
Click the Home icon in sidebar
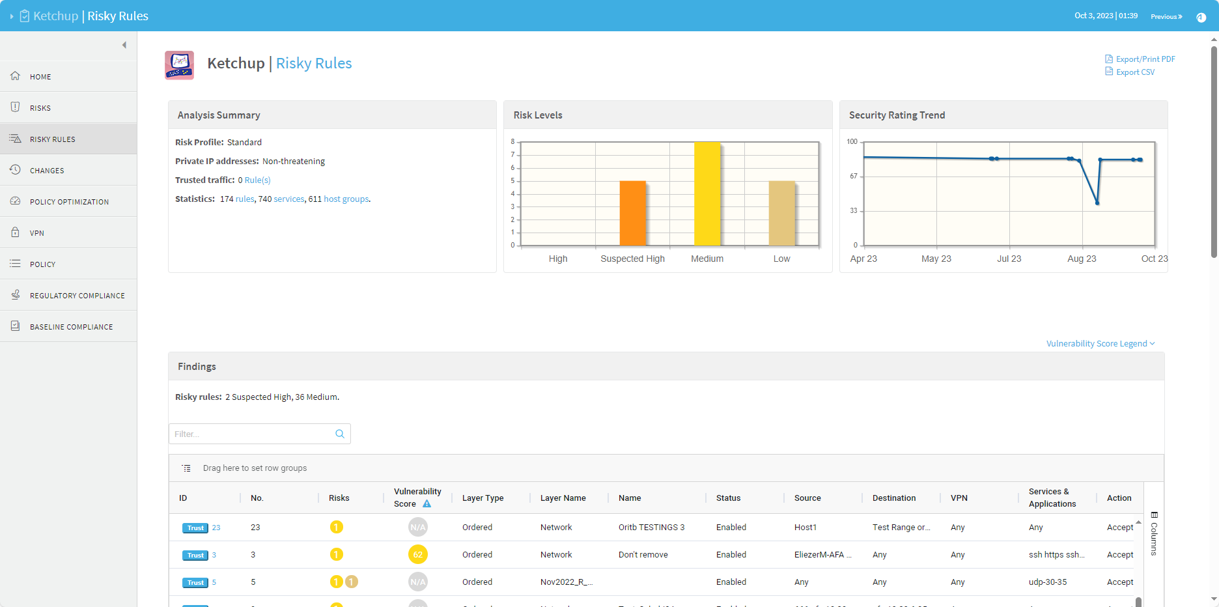[x=15, y=76]
